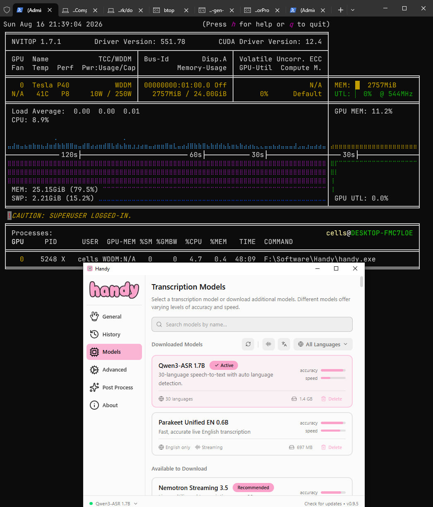433x507 pixels.
Task: Switch to the ..Comp terminal tab
Action: pos(80,10)
